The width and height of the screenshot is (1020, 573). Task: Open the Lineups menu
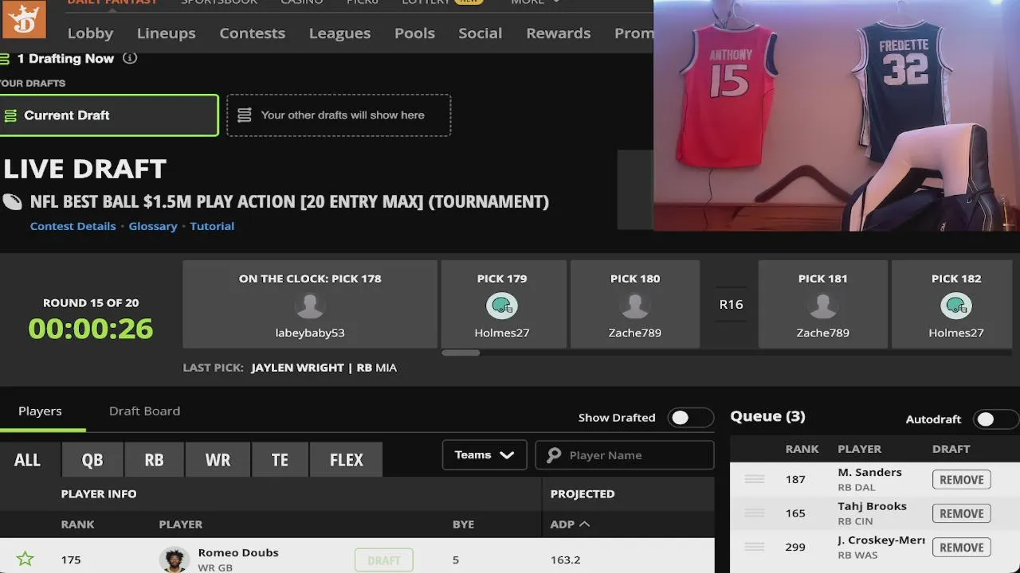[x=166, y=33]
